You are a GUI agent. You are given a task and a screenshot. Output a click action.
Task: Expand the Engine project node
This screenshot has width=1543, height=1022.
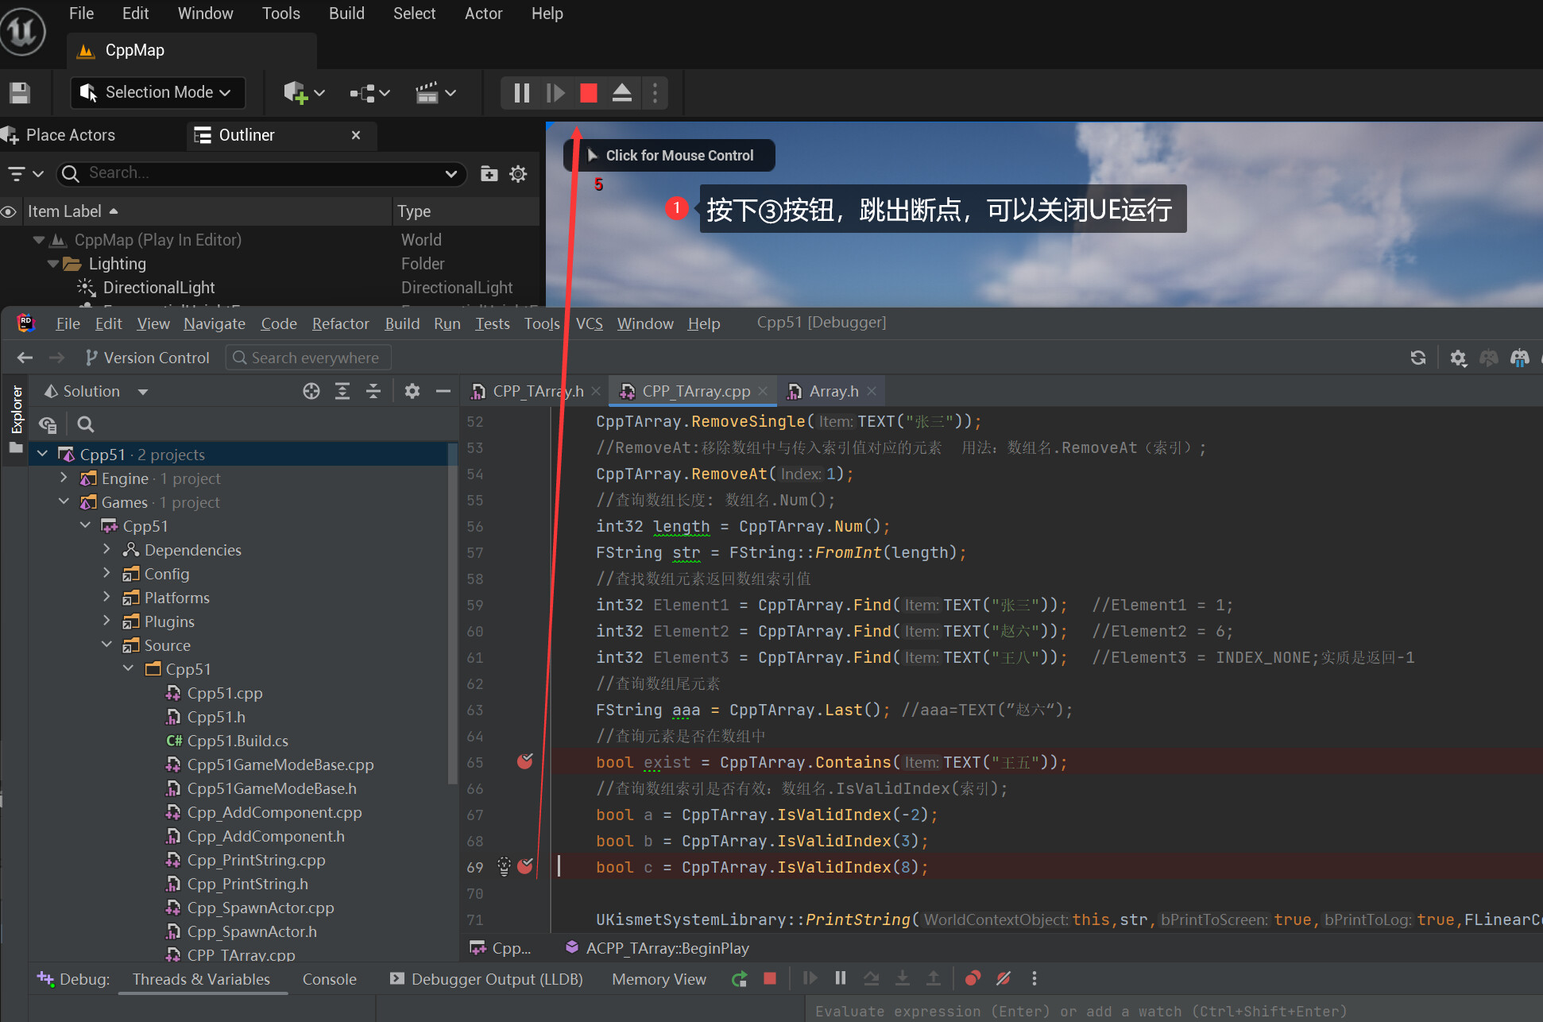tap(64, 478)
